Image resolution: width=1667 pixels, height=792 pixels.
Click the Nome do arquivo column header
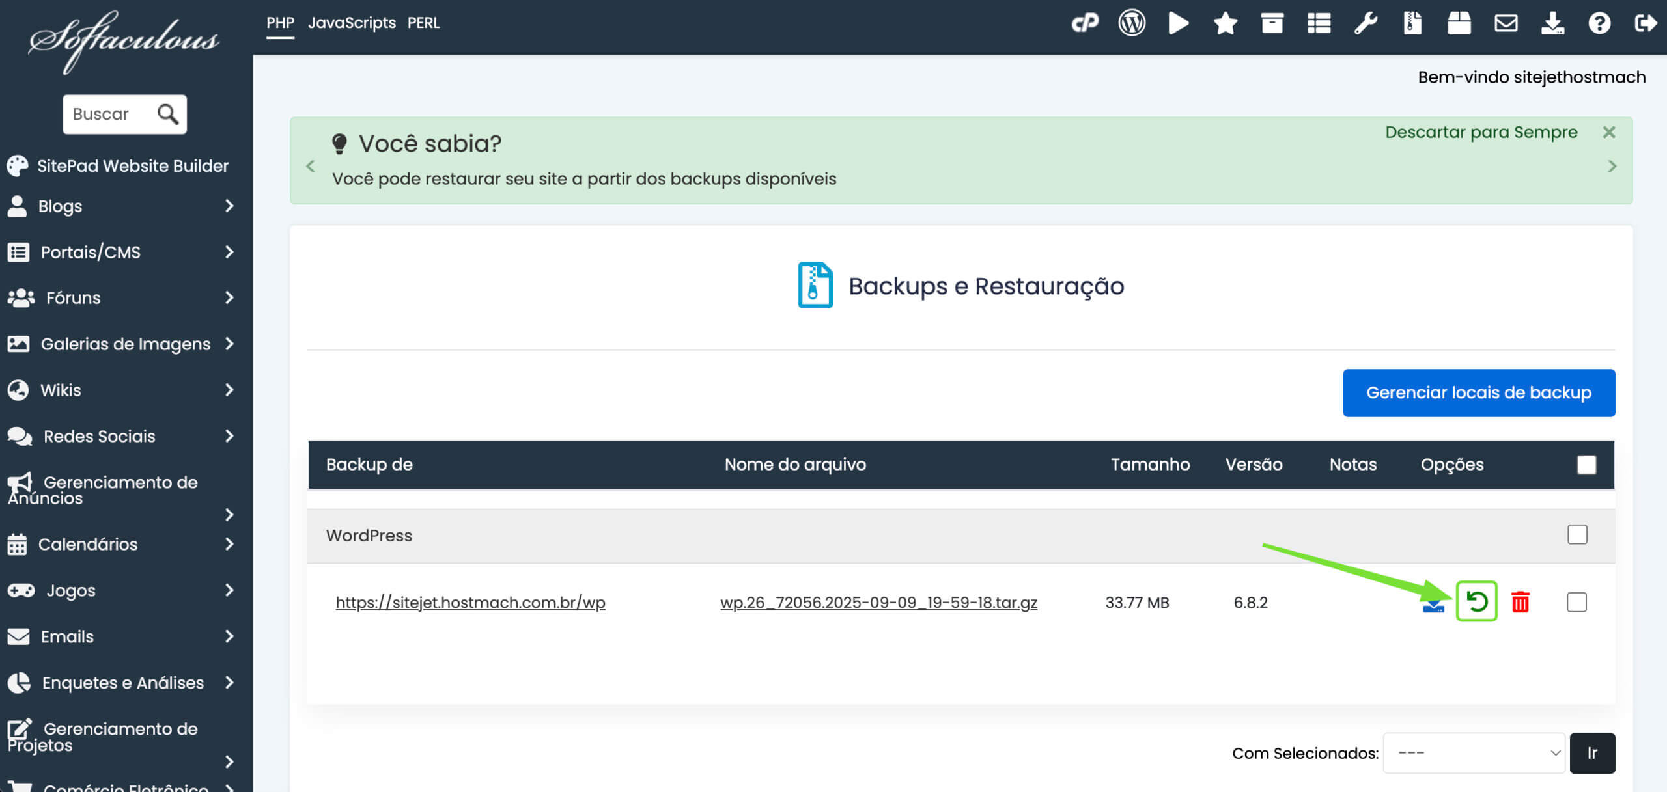[x=795, y=465]
